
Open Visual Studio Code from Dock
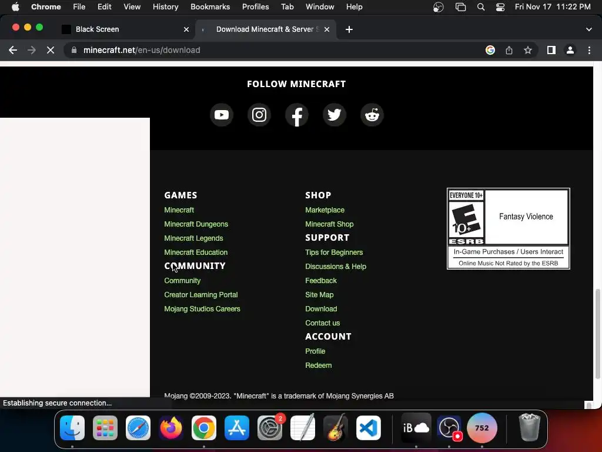(369, 428)
